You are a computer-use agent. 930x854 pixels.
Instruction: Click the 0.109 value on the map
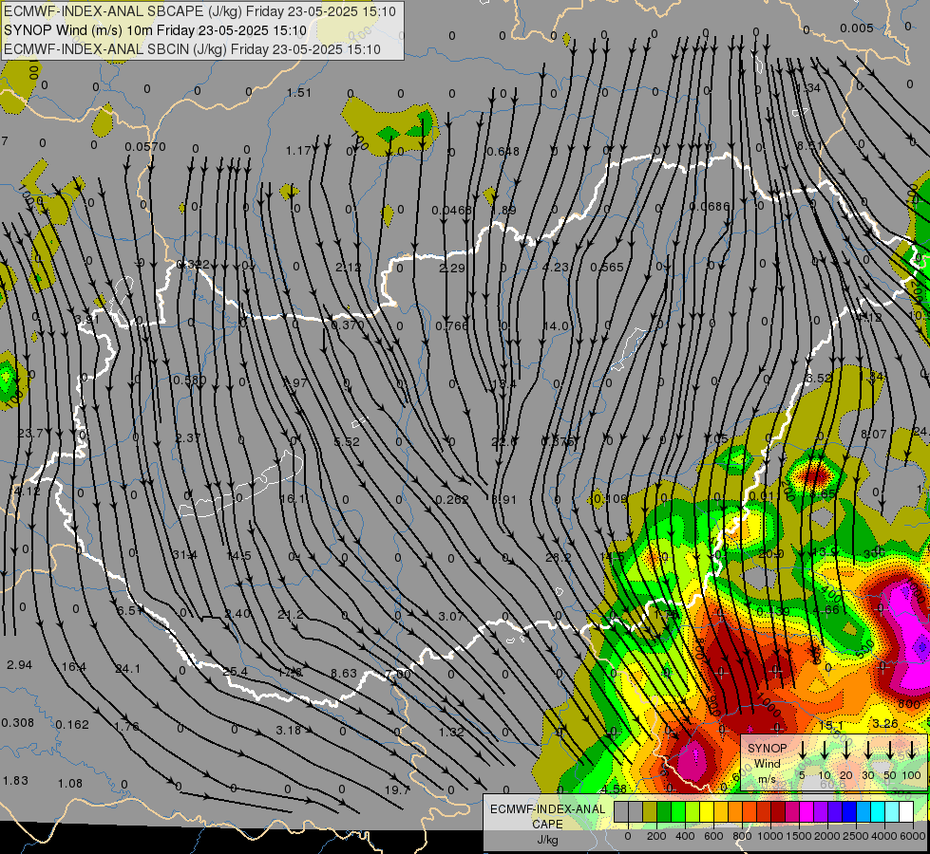(x=610, y=499)
